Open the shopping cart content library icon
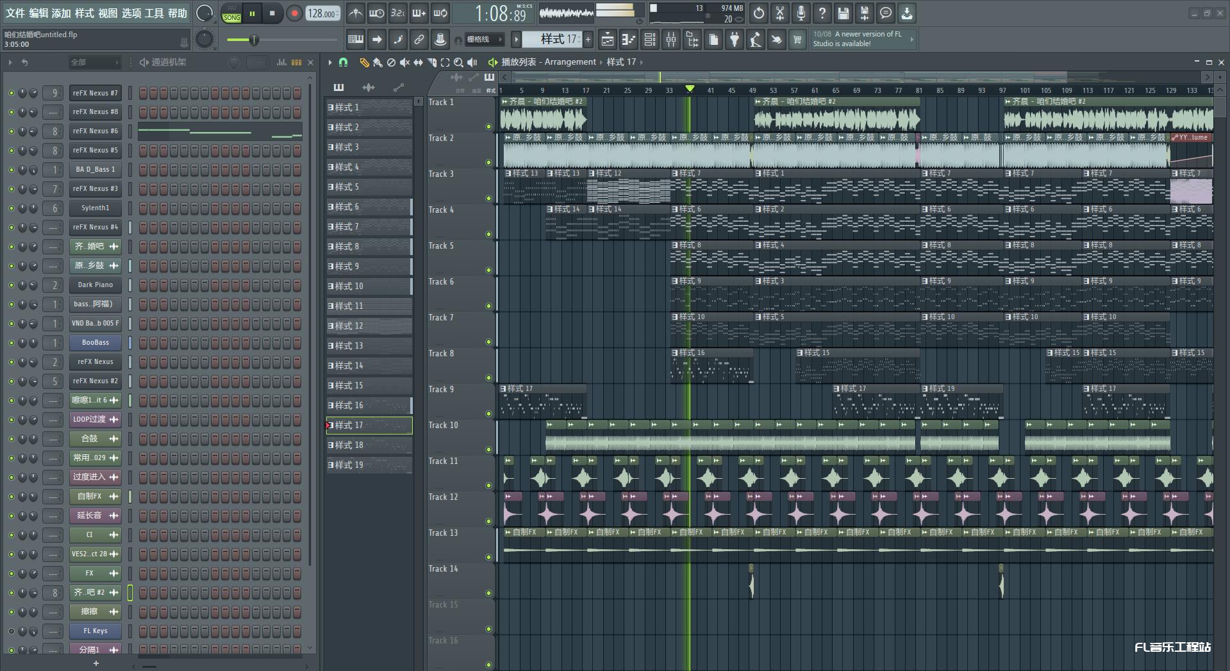This screenshot has height=671, width=1230. (x=797, y=40)
